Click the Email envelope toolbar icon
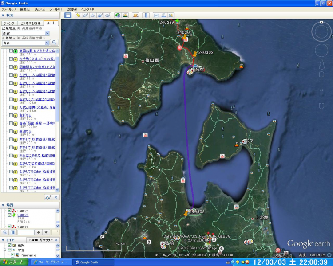Viewport: 333px width, 266px height. (156, 15)
